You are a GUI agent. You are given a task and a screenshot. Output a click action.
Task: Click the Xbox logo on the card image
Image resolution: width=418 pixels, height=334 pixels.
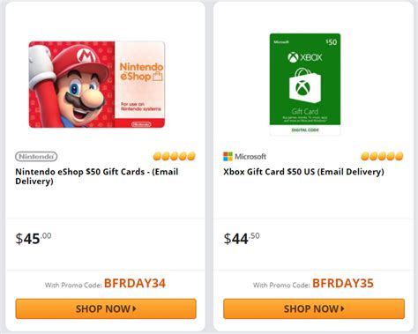[x=305, y=57]
